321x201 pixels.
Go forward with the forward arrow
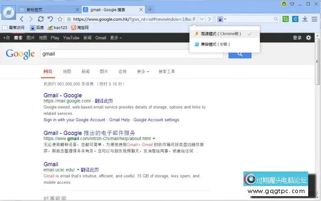click(x=30, y=19)
